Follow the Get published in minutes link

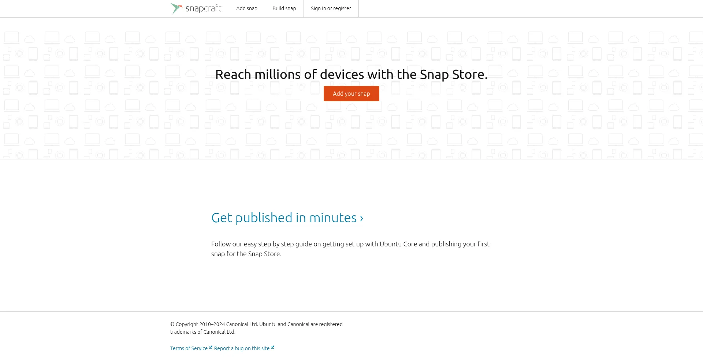point(284,218)
